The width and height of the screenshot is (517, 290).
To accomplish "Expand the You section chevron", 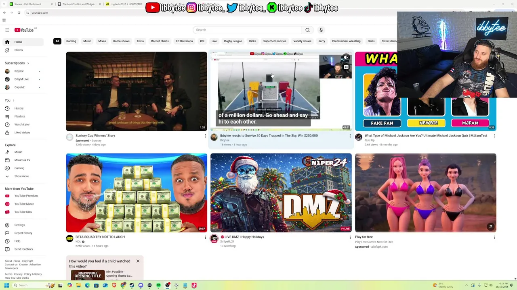I will [13, 100].
